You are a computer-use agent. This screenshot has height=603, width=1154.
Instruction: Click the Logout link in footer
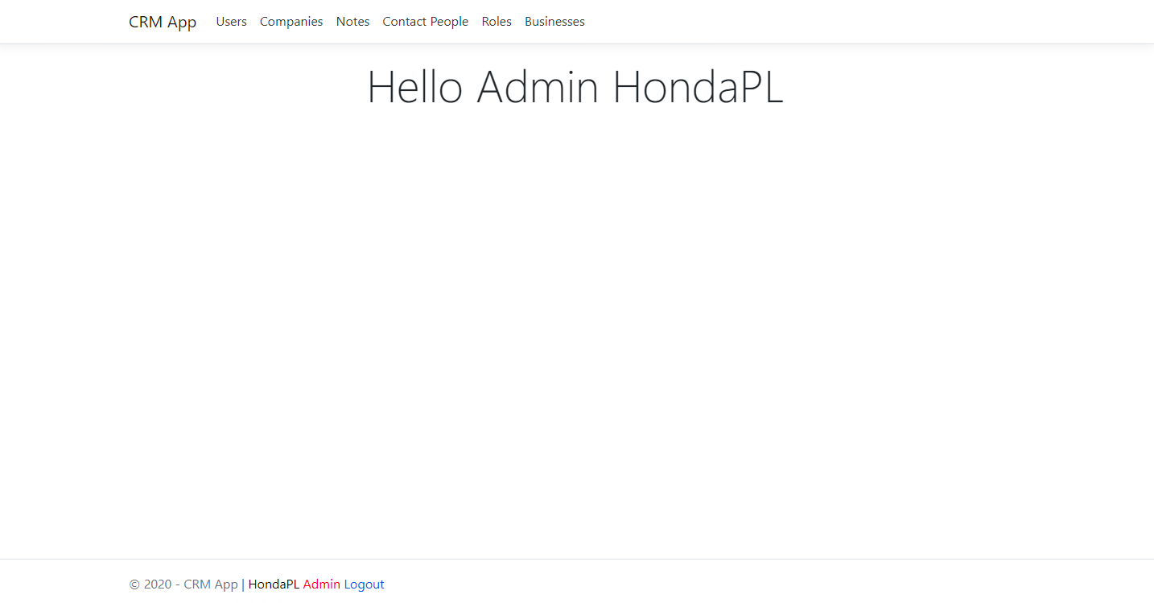click(x=365, y=584)
